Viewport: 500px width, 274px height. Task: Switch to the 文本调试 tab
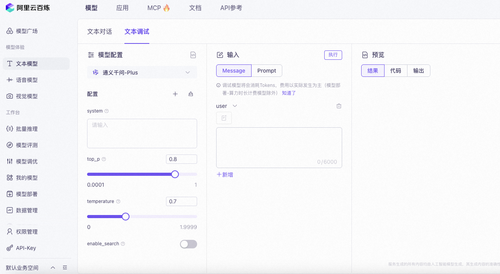pos(137,31)
